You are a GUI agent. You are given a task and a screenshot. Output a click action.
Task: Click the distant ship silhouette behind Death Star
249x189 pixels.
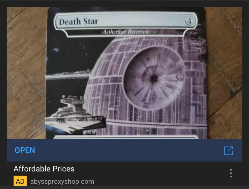point(69,75)
